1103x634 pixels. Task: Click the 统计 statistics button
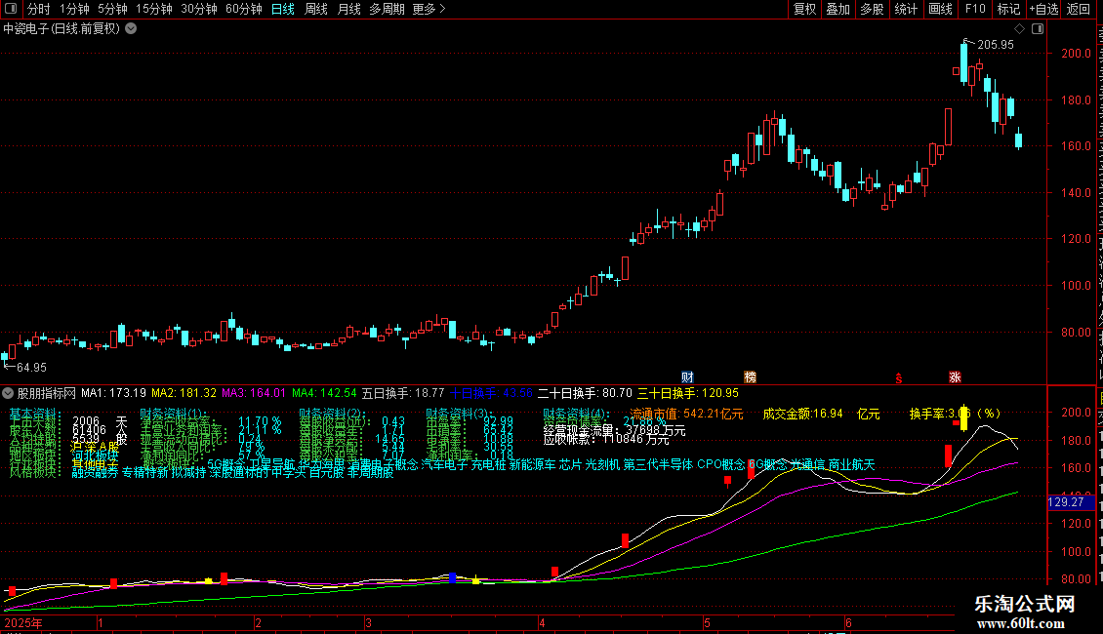pyautogui.click(x=905, y=9)
